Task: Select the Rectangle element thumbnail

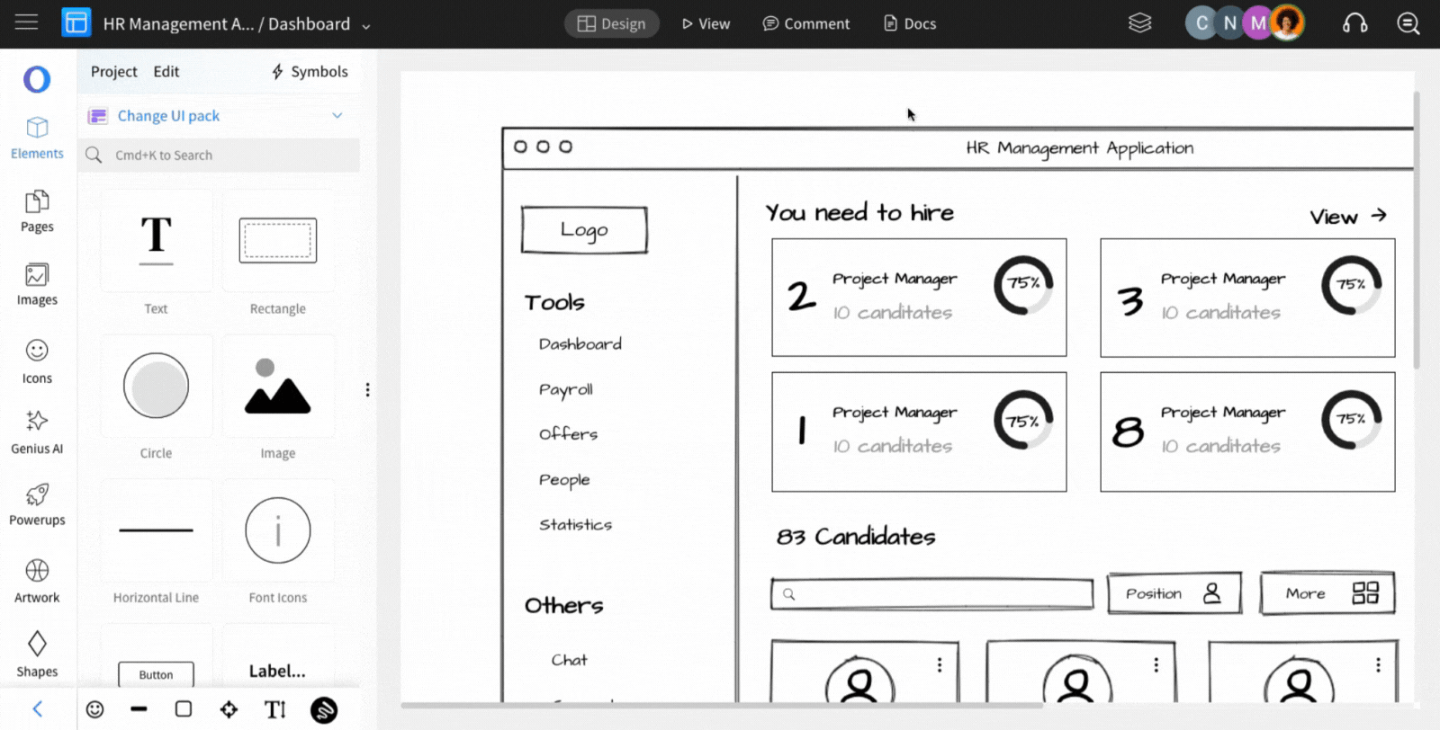Action: (278, 241)
